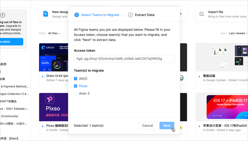Viewport: 248px width, 141px height.
Task: Toggle the All(2) teams checkbox
Action: tap(75, 79)
